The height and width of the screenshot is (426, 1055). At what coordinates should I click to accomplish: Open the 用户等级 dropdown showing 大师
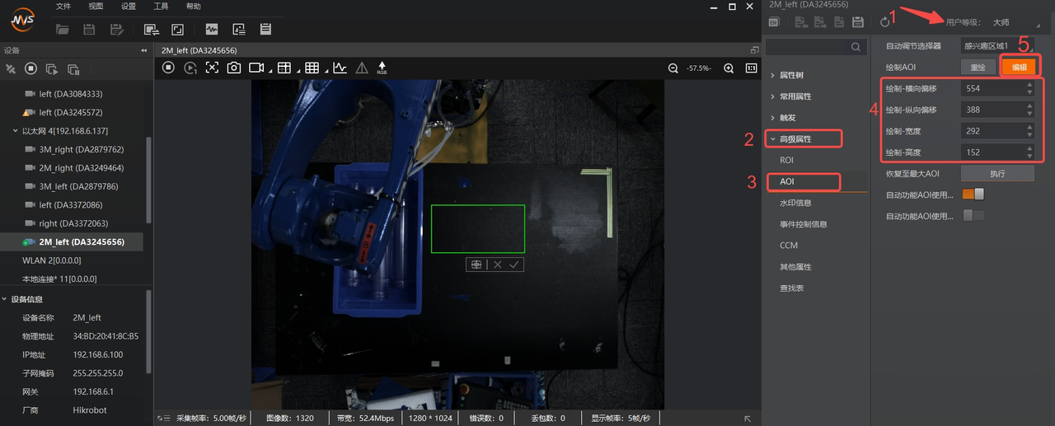pyautogui.click(x=1015, y=22)
